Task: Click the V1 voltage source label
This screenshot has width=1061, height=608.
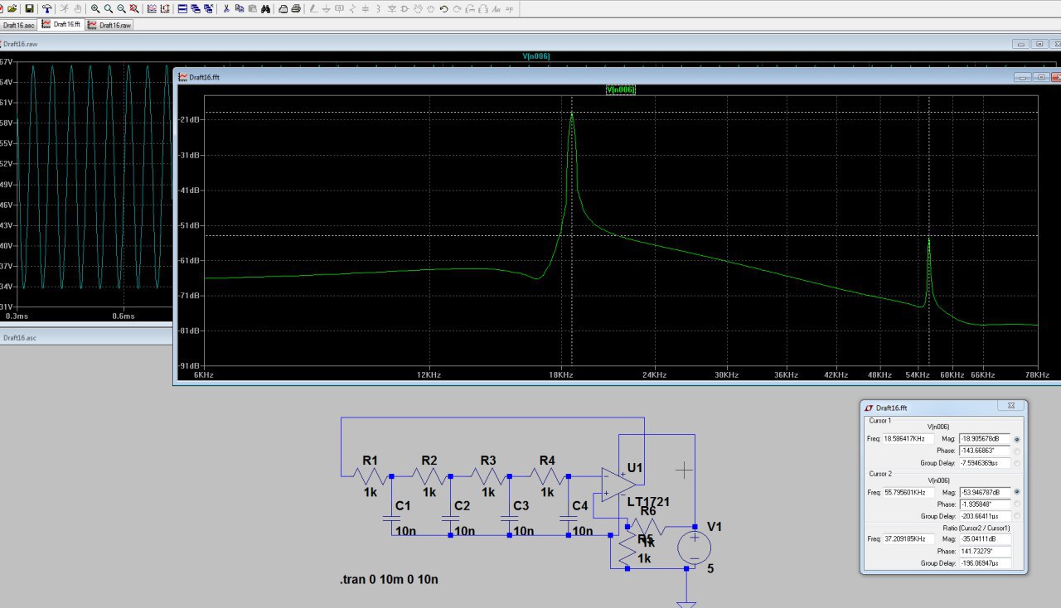Action: click(715, 527)
